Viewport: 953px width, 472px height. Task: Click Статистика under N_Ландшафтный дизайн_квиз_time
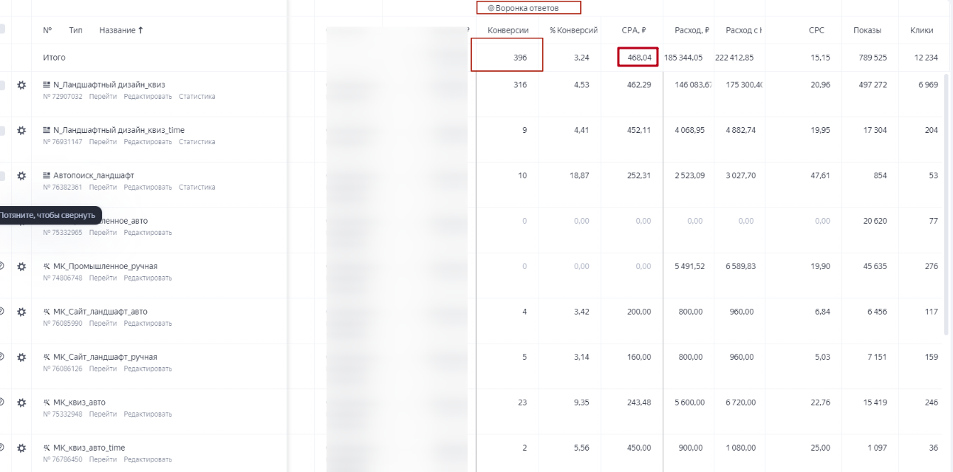point(197,142)
